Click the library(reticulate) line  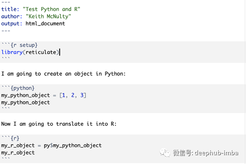(x=30, y=52)
